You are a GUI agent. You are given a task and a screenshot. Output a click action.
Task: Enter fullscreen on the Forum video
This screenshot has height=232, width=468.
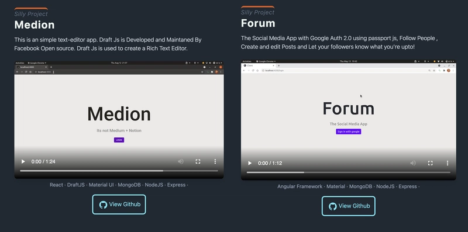[x=431, y=163]
